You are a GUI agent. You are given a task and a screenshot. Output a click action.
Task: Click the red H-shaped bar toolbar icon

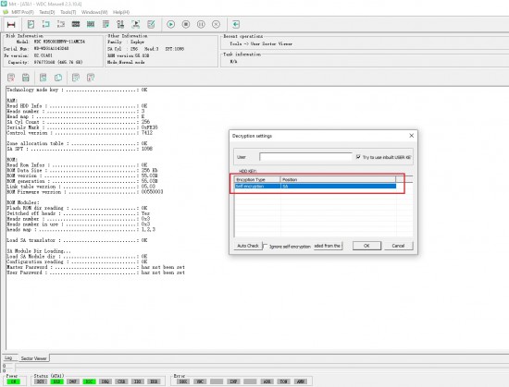[11, 25]
